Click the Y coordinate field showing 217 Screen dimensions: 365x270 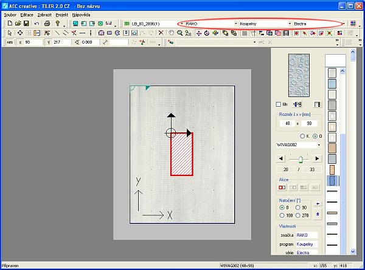[61, 42]
